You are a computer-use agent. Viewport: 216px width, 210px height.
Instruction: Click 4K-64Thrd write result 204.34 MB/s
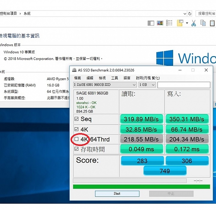coord(187,139)
